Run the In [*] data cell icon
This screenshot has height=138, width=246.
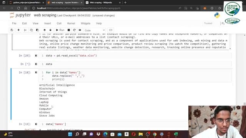pos(36,64)
